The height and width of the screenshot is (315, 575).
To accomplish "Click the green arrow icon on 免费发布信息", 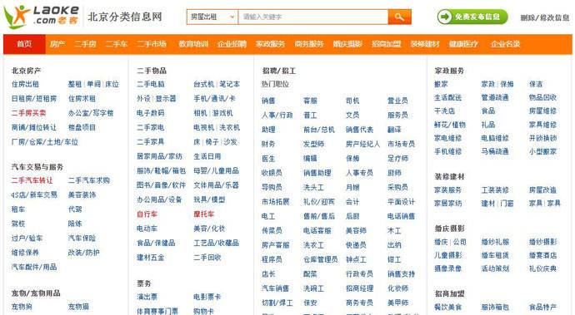I will tap(445, 17).
